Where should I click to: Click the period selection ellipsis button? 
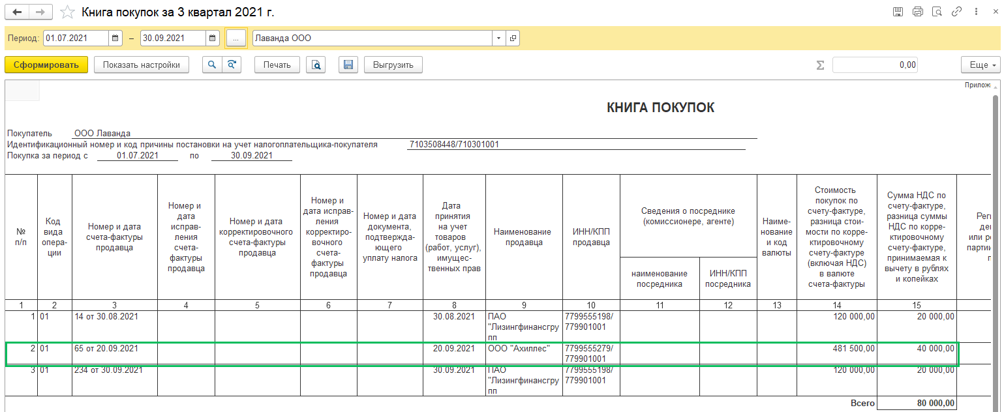tap(236, 38)
